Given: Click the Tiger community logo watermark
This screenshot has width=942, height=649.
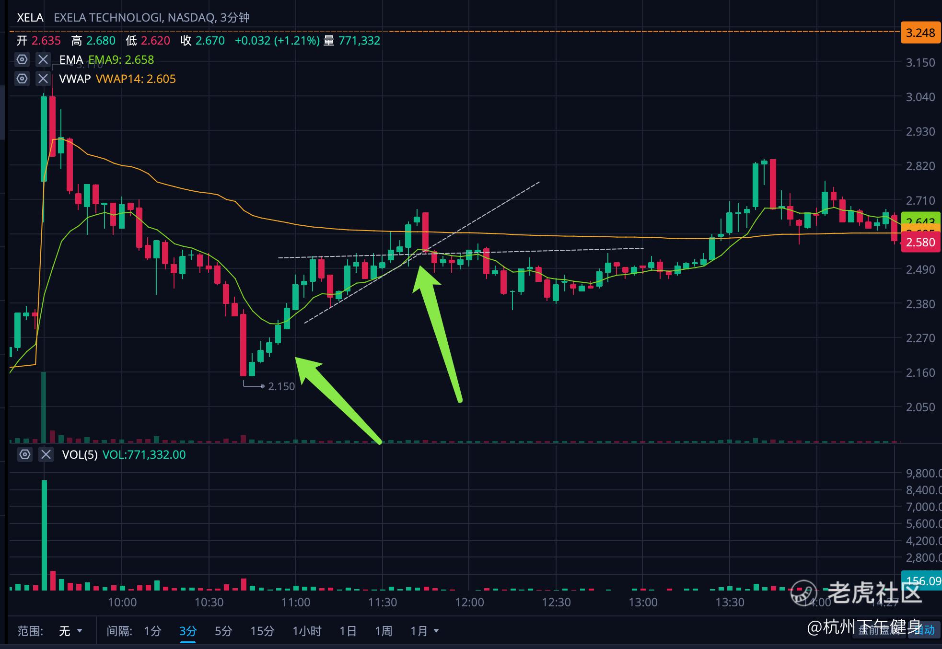Looking at the screenshot, I should pyautogui.click(x=804, y=592).
